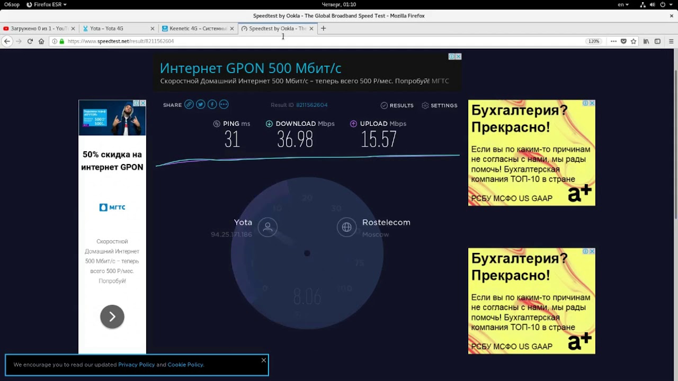Reset the 120% zoom level indicator
The width and height of the screenshot is (678, 381).
pyautogui.click(x=594, y=41)
